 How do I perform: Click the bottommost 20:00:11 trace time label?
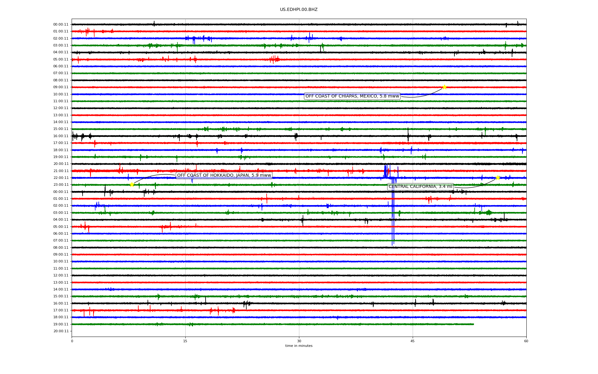(x=61, y=331)
